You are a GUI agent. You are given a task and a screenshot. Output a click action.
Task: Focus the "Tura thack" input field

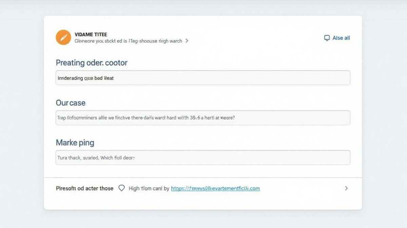203,158
